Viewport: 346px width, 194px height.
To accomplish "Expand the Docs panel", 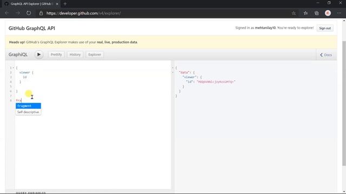I will point(326,55).
